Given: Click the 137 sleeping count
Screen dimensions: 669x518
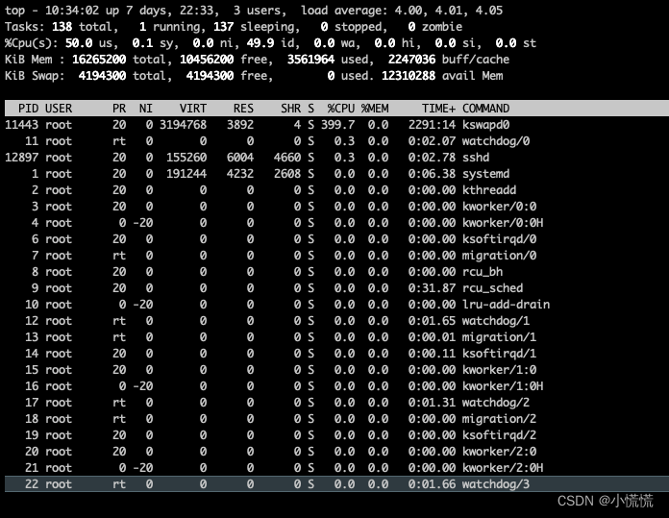Looking at the screenshot, I should 223,27.
